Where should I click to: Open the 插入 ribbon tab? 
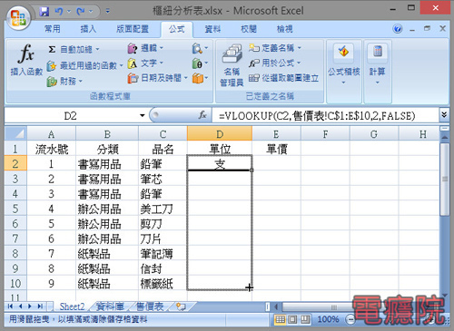88,29
